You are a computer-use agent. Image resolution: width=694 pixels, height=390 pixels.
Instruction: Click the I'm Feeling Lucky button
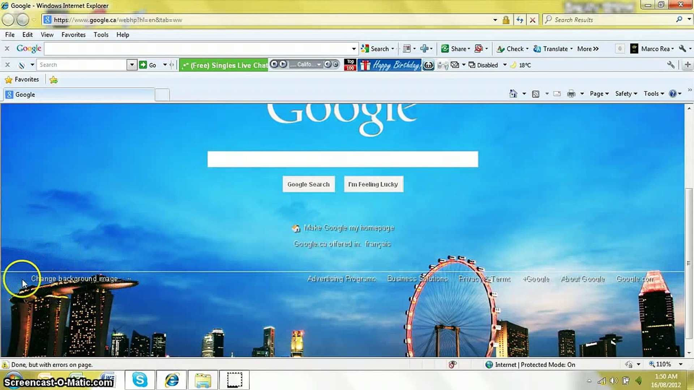point(373,184)
